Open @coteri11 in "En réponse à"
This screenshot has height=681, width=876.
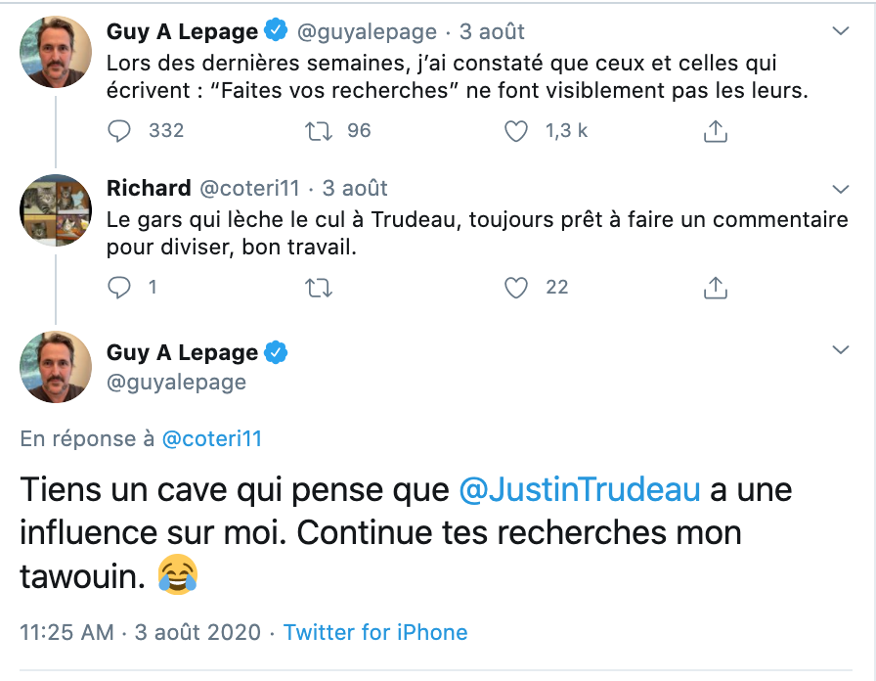pyautogui.click(x=212, y=439)
